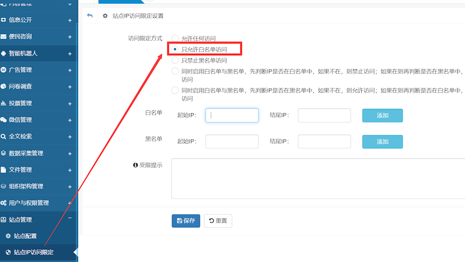This screenshot has width=465, height=262.
Task: Expand 信息公开 with its plus sign
Action: click(70, 20)
